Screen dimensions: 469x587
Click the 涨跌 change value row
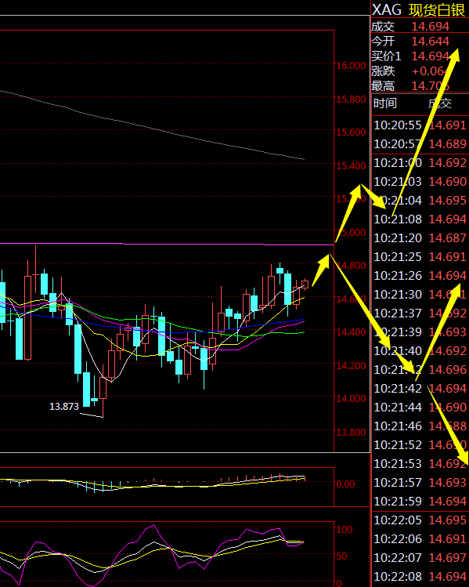[420, 71]
